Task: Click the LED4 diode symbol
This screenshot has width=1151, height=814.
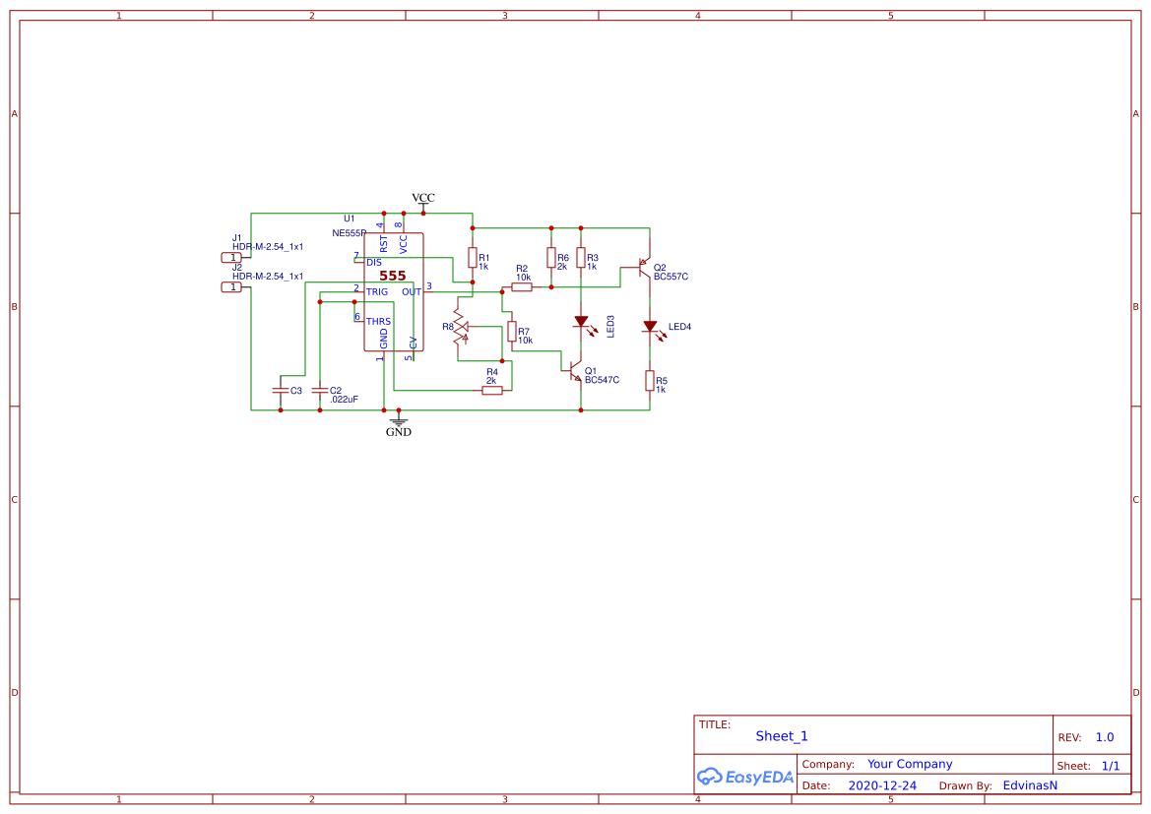Action: 650,327
